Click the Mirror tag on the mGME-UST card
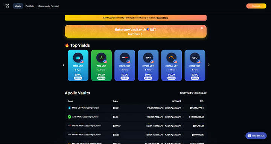271x144 pixels. pos(125,70)
